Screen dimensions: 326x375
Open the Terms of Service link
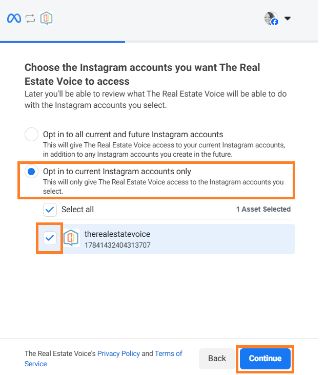[x=104, y=359]
